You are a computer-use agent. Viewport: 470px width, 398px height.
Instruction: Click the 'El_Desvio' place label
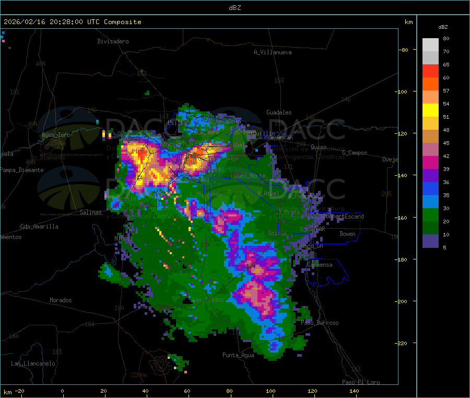click(x=122, y=198)
